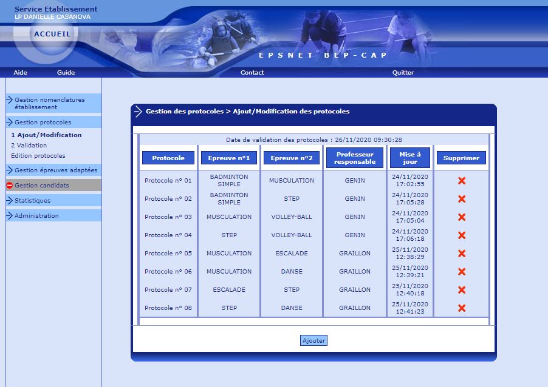The height and width of the screenshot is (387, 548).
Task: Open Protocole n° 08 row label
Action: pyautogui.click(x=168, y=308)
